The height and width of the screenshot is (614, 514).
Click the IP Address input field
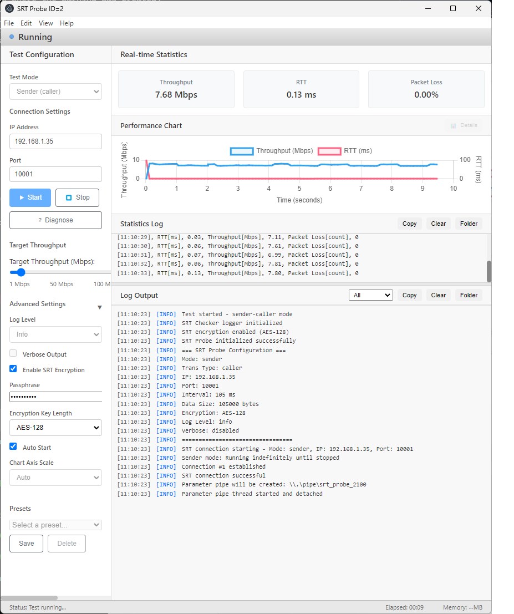pyautogui.click(x=55, y=141)
